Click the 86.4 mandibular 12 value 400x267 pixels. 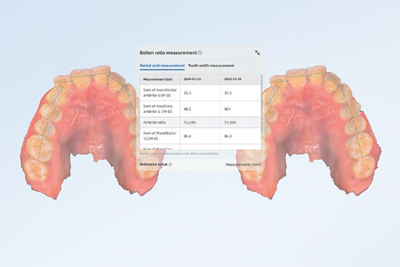tap(187, 135)
